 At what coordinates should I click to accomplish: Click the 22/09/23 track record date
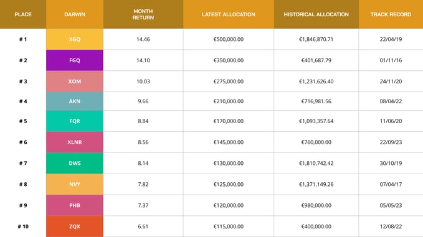[391, 142]
